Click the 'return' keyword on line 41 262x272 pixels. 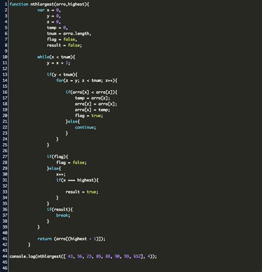coord(44,239)
